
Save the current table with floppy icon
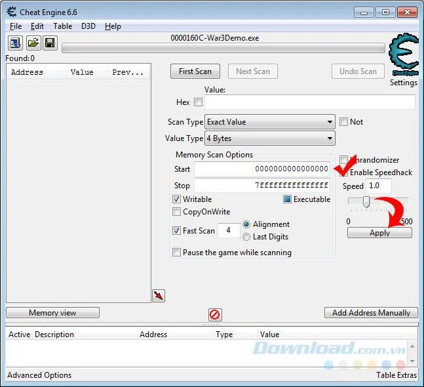(50, 43)
